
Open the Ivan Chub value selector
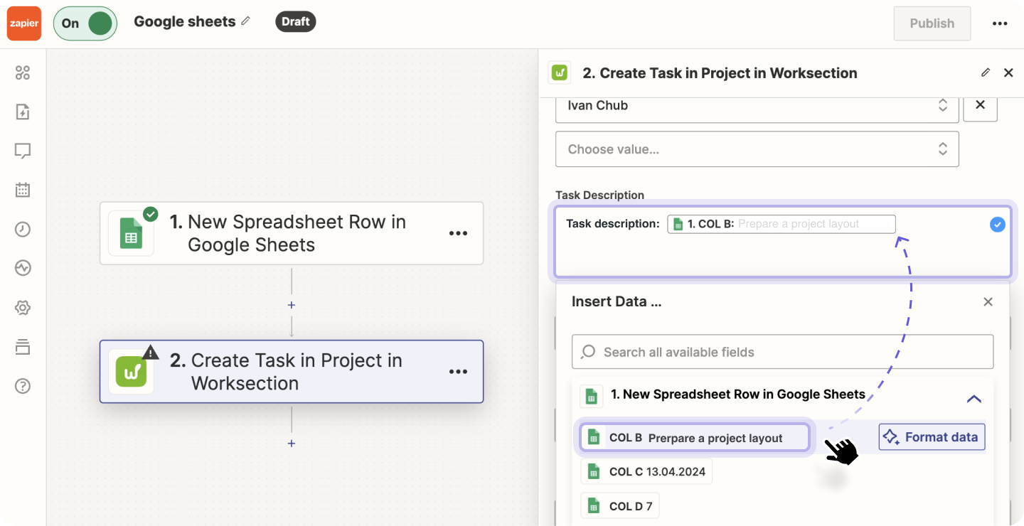[x=757, y=105]
